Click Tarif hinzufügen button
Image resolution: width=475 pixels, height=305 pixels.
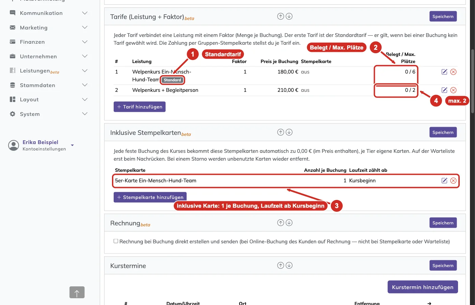(139, 107)
